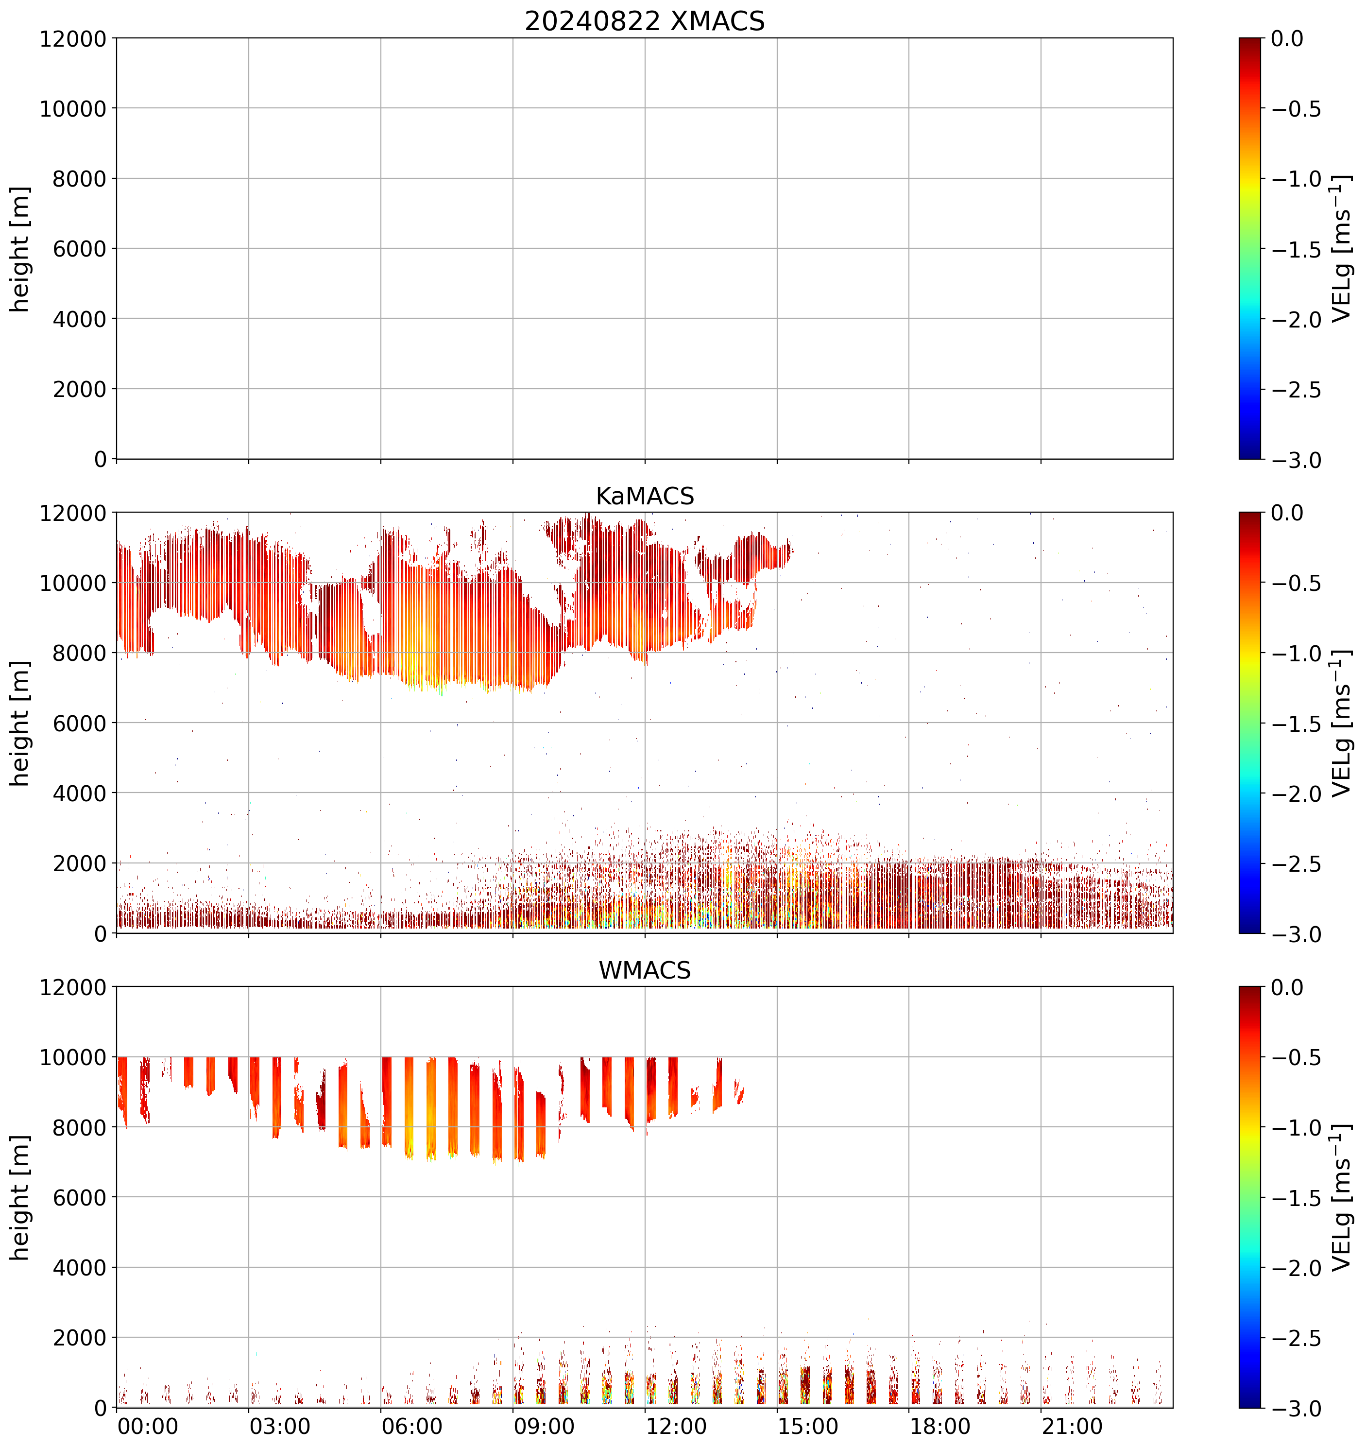
Task: Click the '20240822 XMACS' plot title
Action: click(x=645, y=20)
